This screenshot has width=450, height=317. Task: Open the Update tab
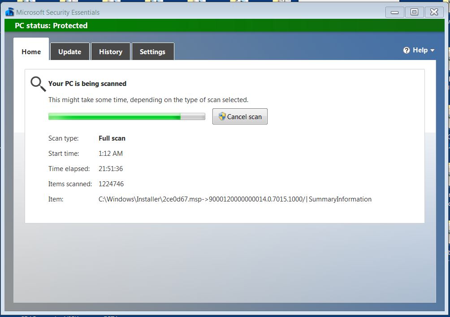coord(70,51)
